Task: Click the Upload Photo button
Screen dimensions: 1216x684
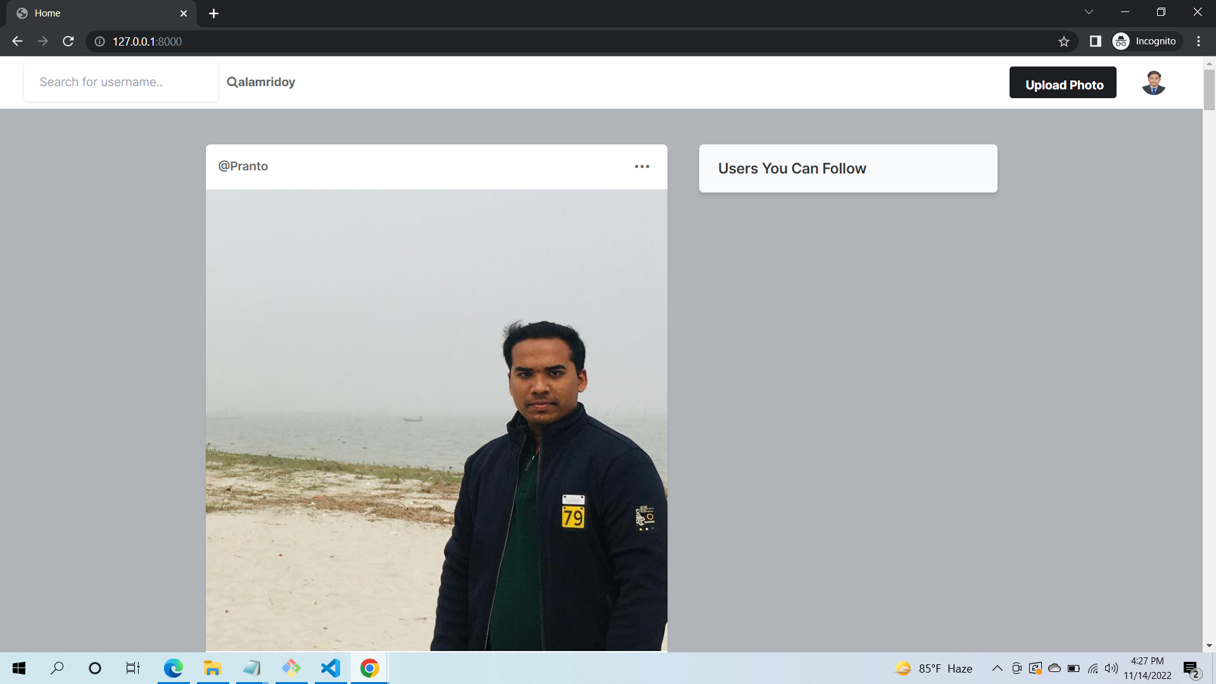Action: point(1063,84)
